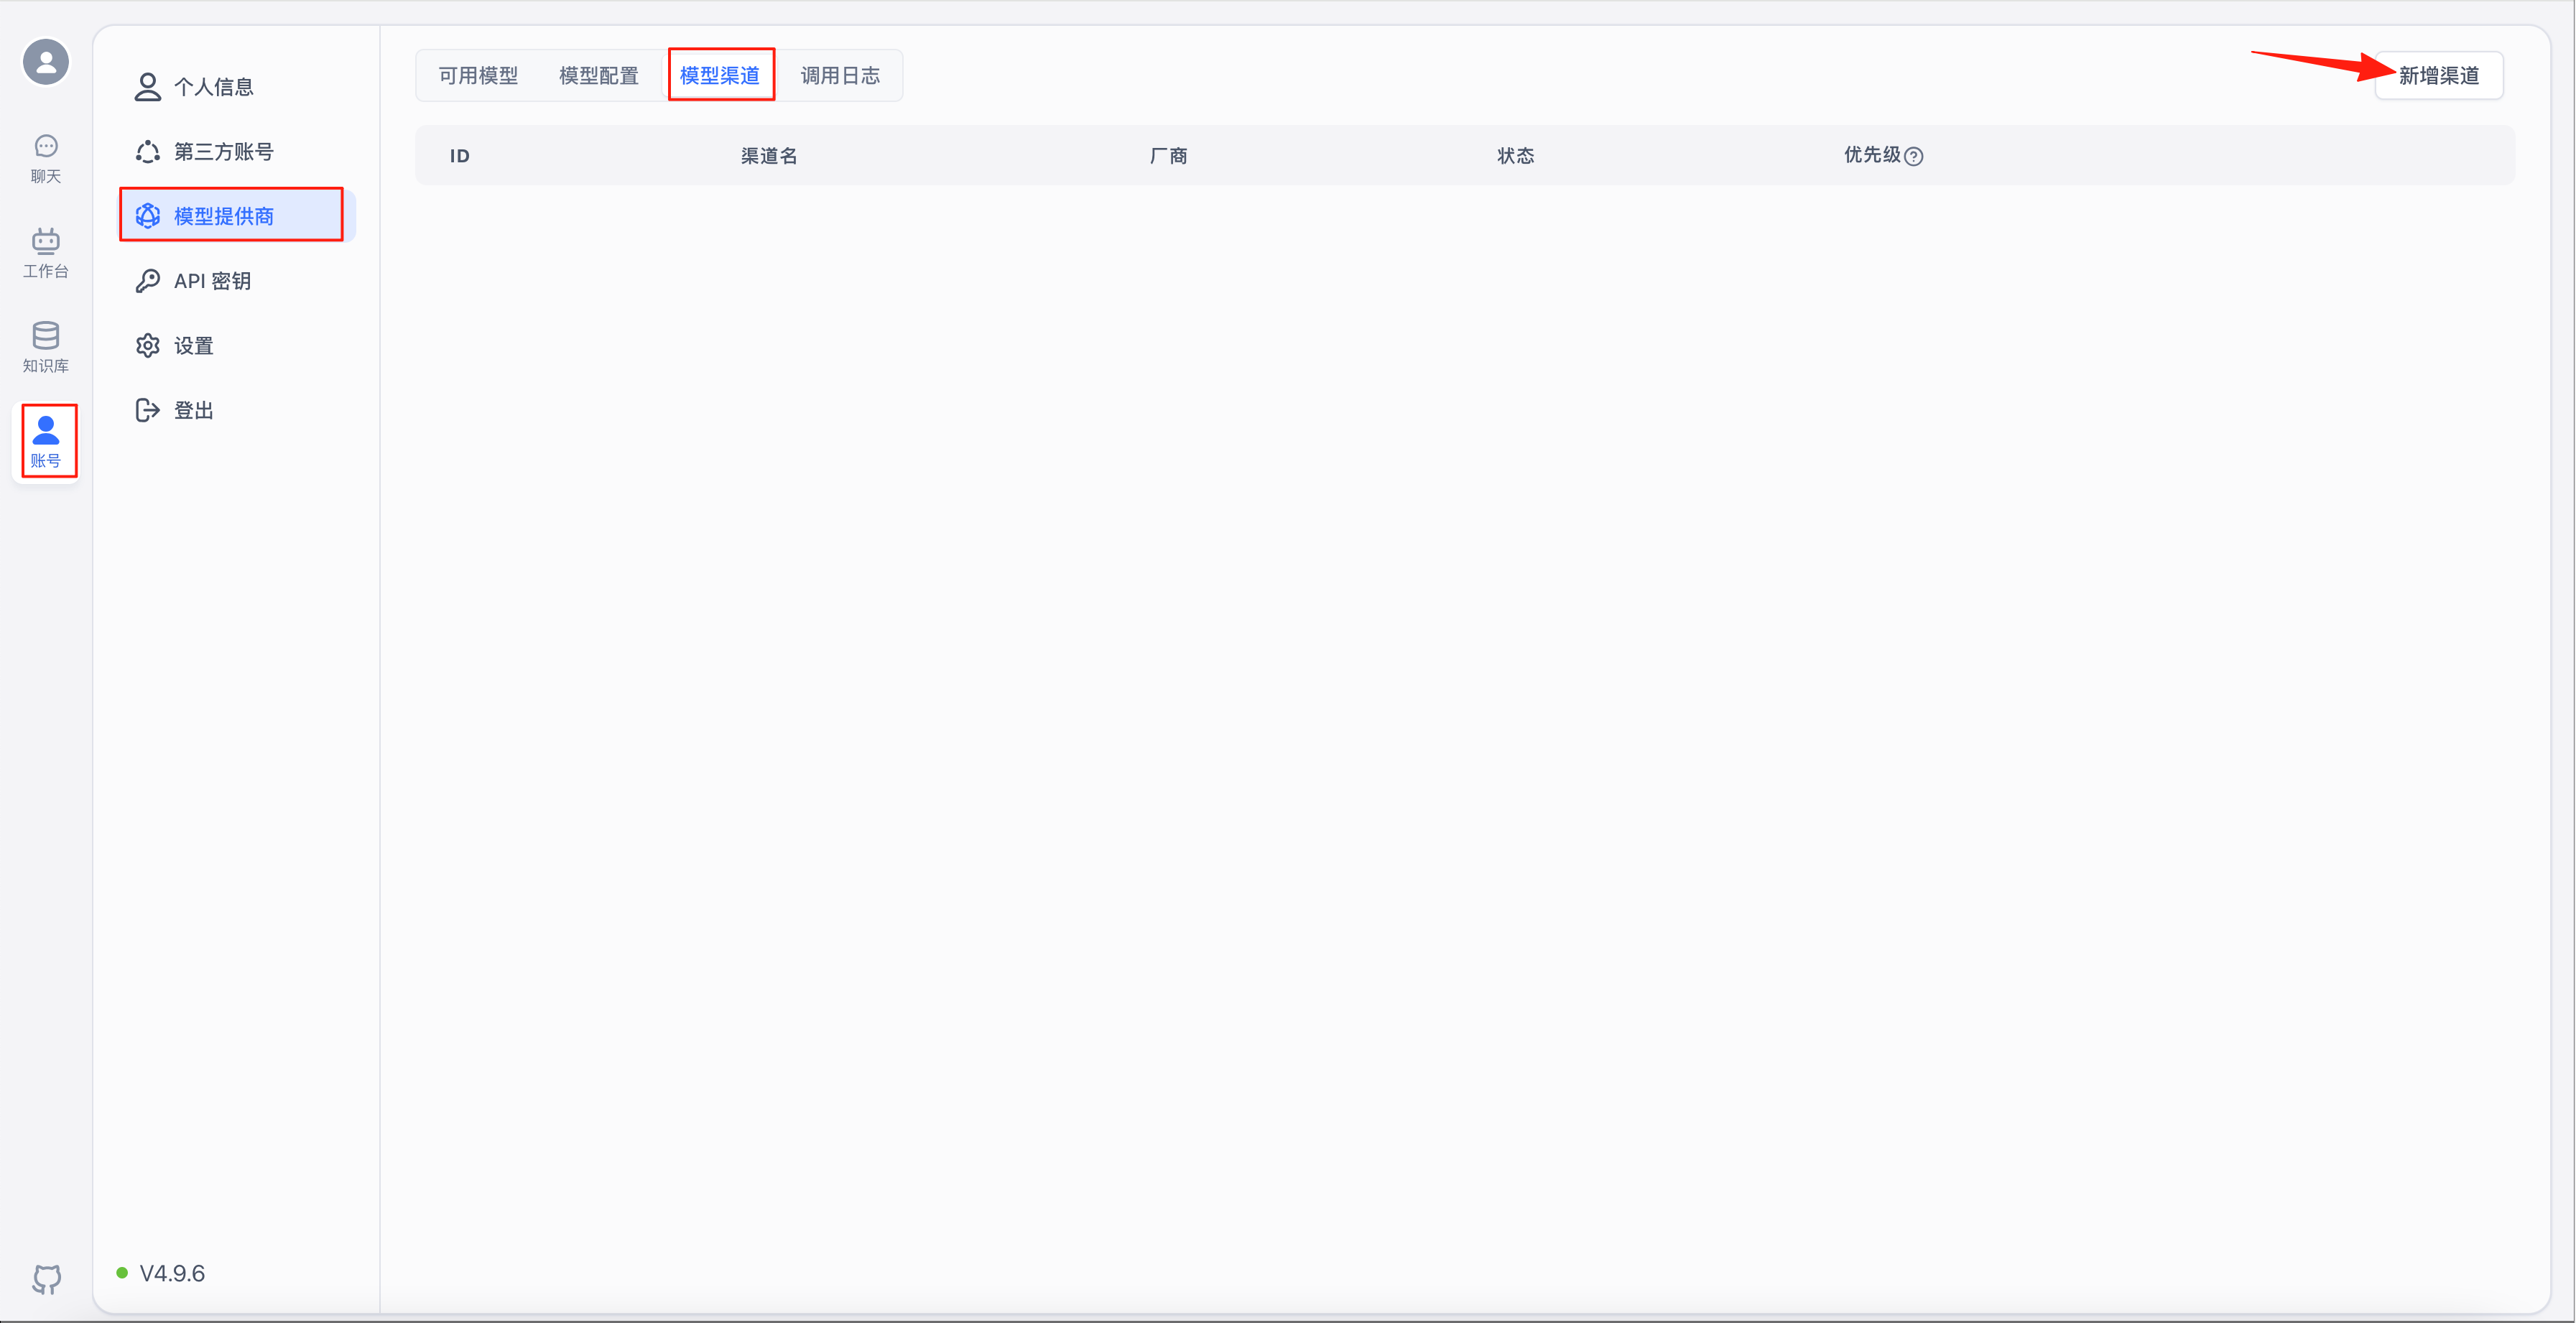This screenshot has width=2576, height=1323.
Task: Click the 渠道名 column header
Action: pyautogui.click(x=768, y=156)
